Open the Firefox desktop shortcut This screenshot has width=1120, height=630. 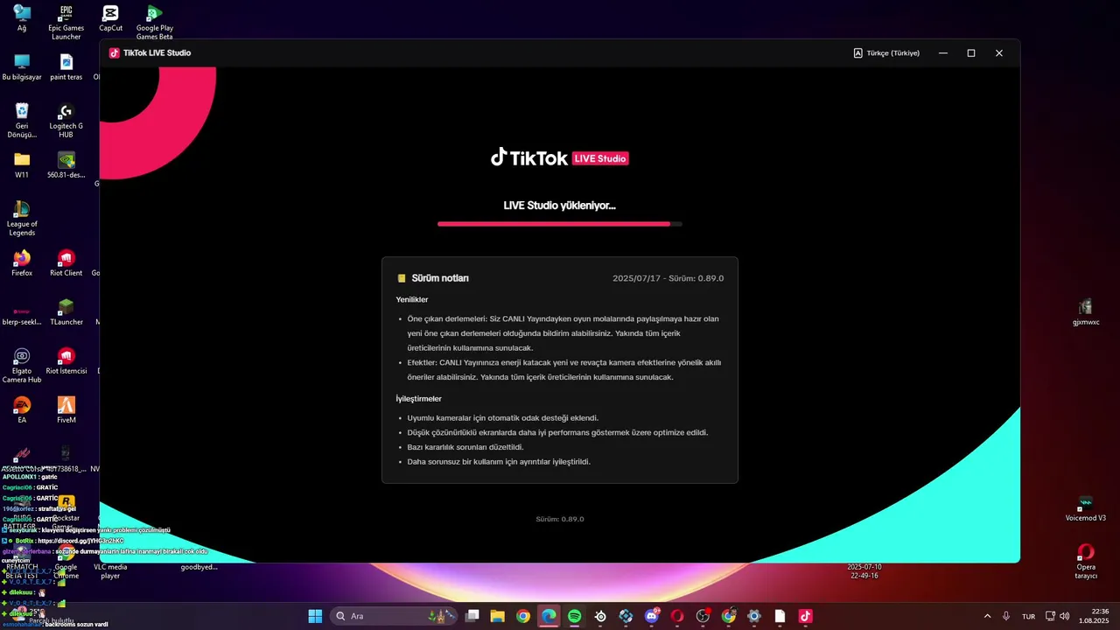tap(22, 263)
